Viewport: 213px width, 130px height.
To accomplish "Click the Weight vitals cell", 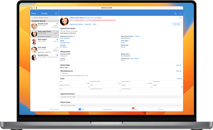I will 168,86.
